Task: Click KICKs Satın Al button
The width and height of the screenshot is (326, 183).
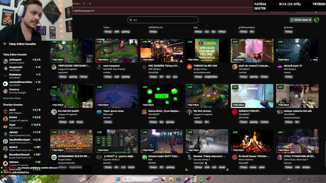Action: point(301,20)
